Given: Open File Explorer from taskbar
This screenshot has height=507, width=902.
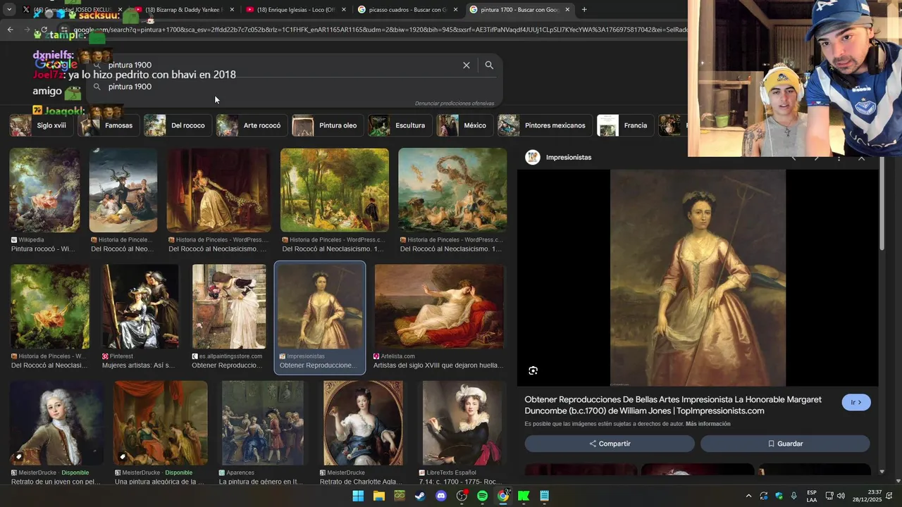Looking at the screenshot, I should tap(379, 496).
